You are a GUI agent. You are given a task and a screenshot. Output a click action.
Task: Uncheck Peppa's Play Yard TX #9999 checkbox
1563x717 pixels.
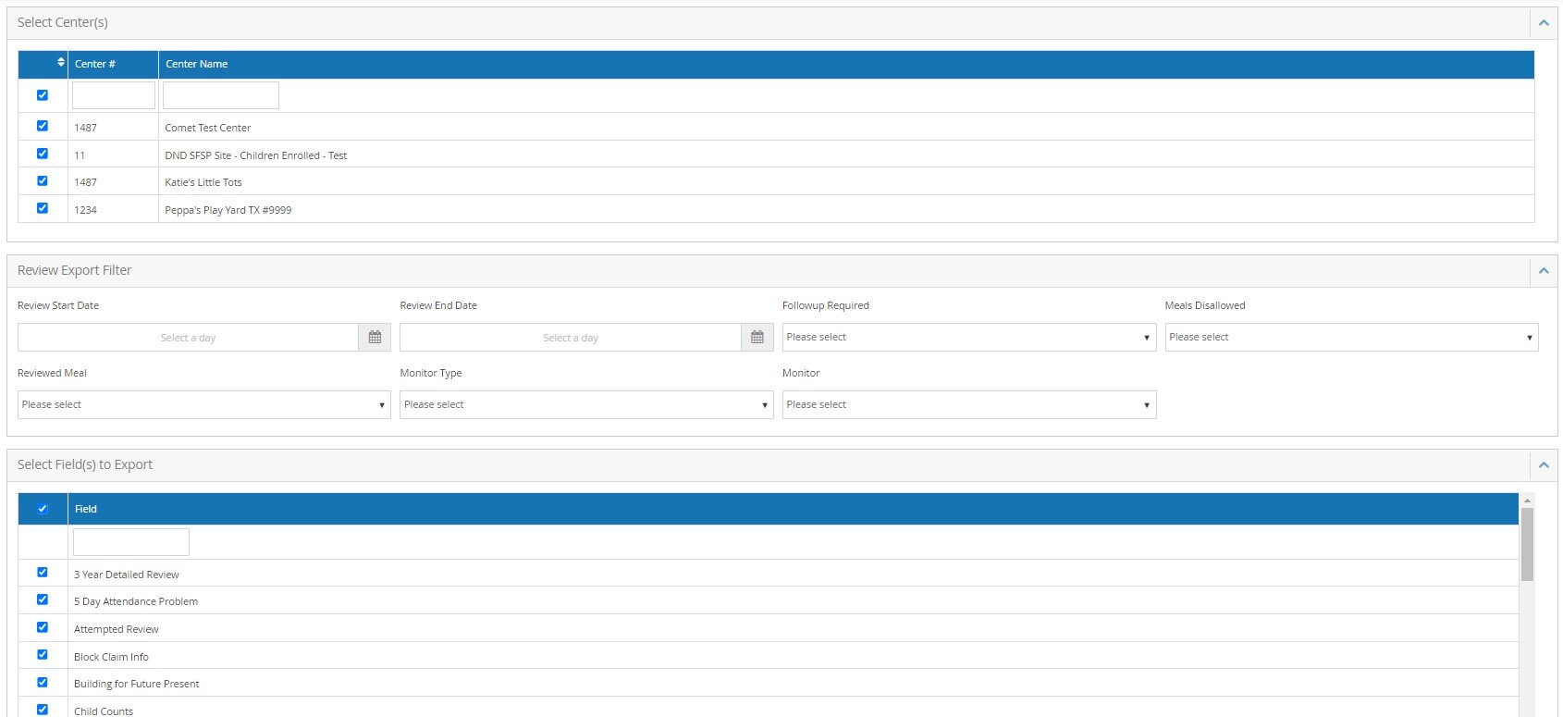click(x=43, y=208)
